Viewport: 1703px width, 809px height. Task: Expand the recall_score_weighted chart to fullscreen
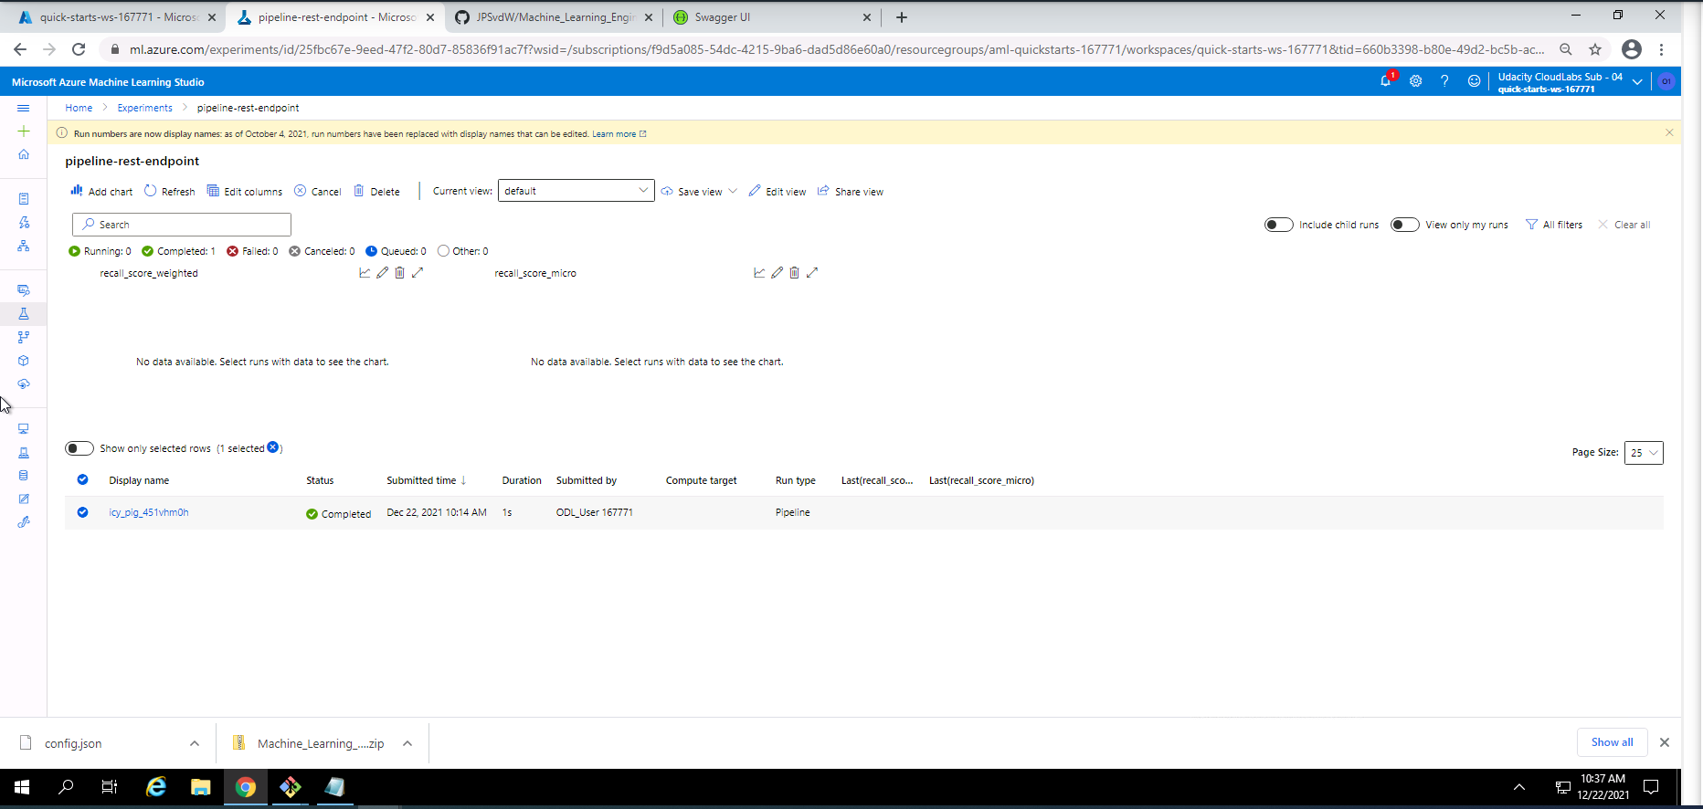418,272
